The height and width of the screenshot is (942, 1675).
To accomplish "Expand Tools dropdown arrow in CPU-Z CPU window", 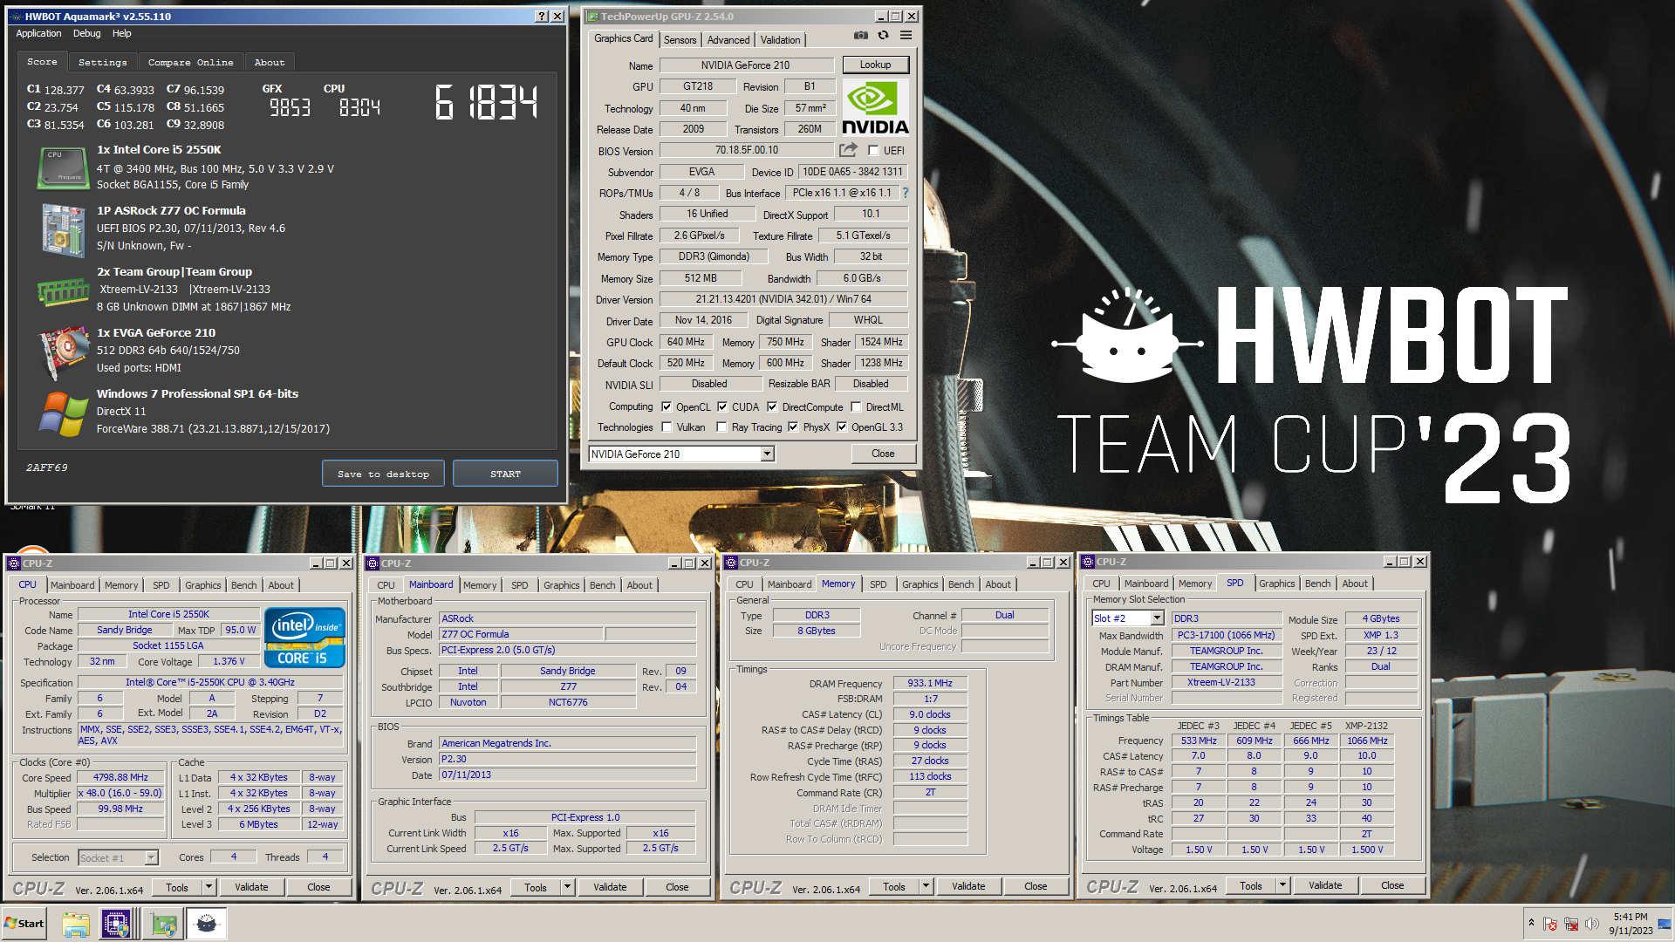I will [209, 887].
